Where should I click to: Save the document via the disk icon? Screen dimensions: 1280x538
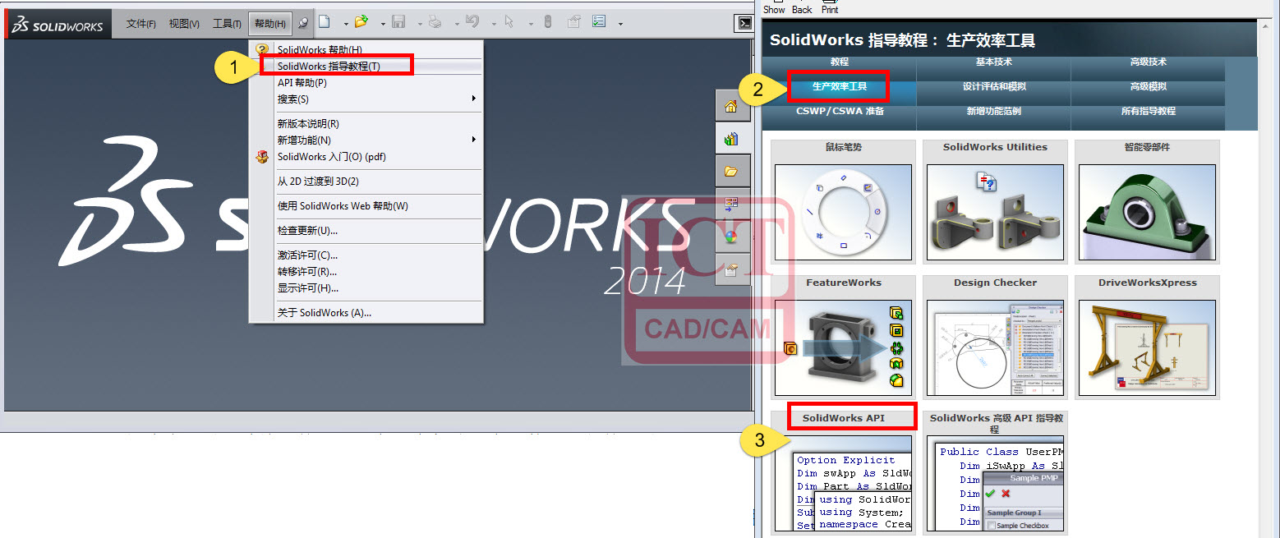400,22
